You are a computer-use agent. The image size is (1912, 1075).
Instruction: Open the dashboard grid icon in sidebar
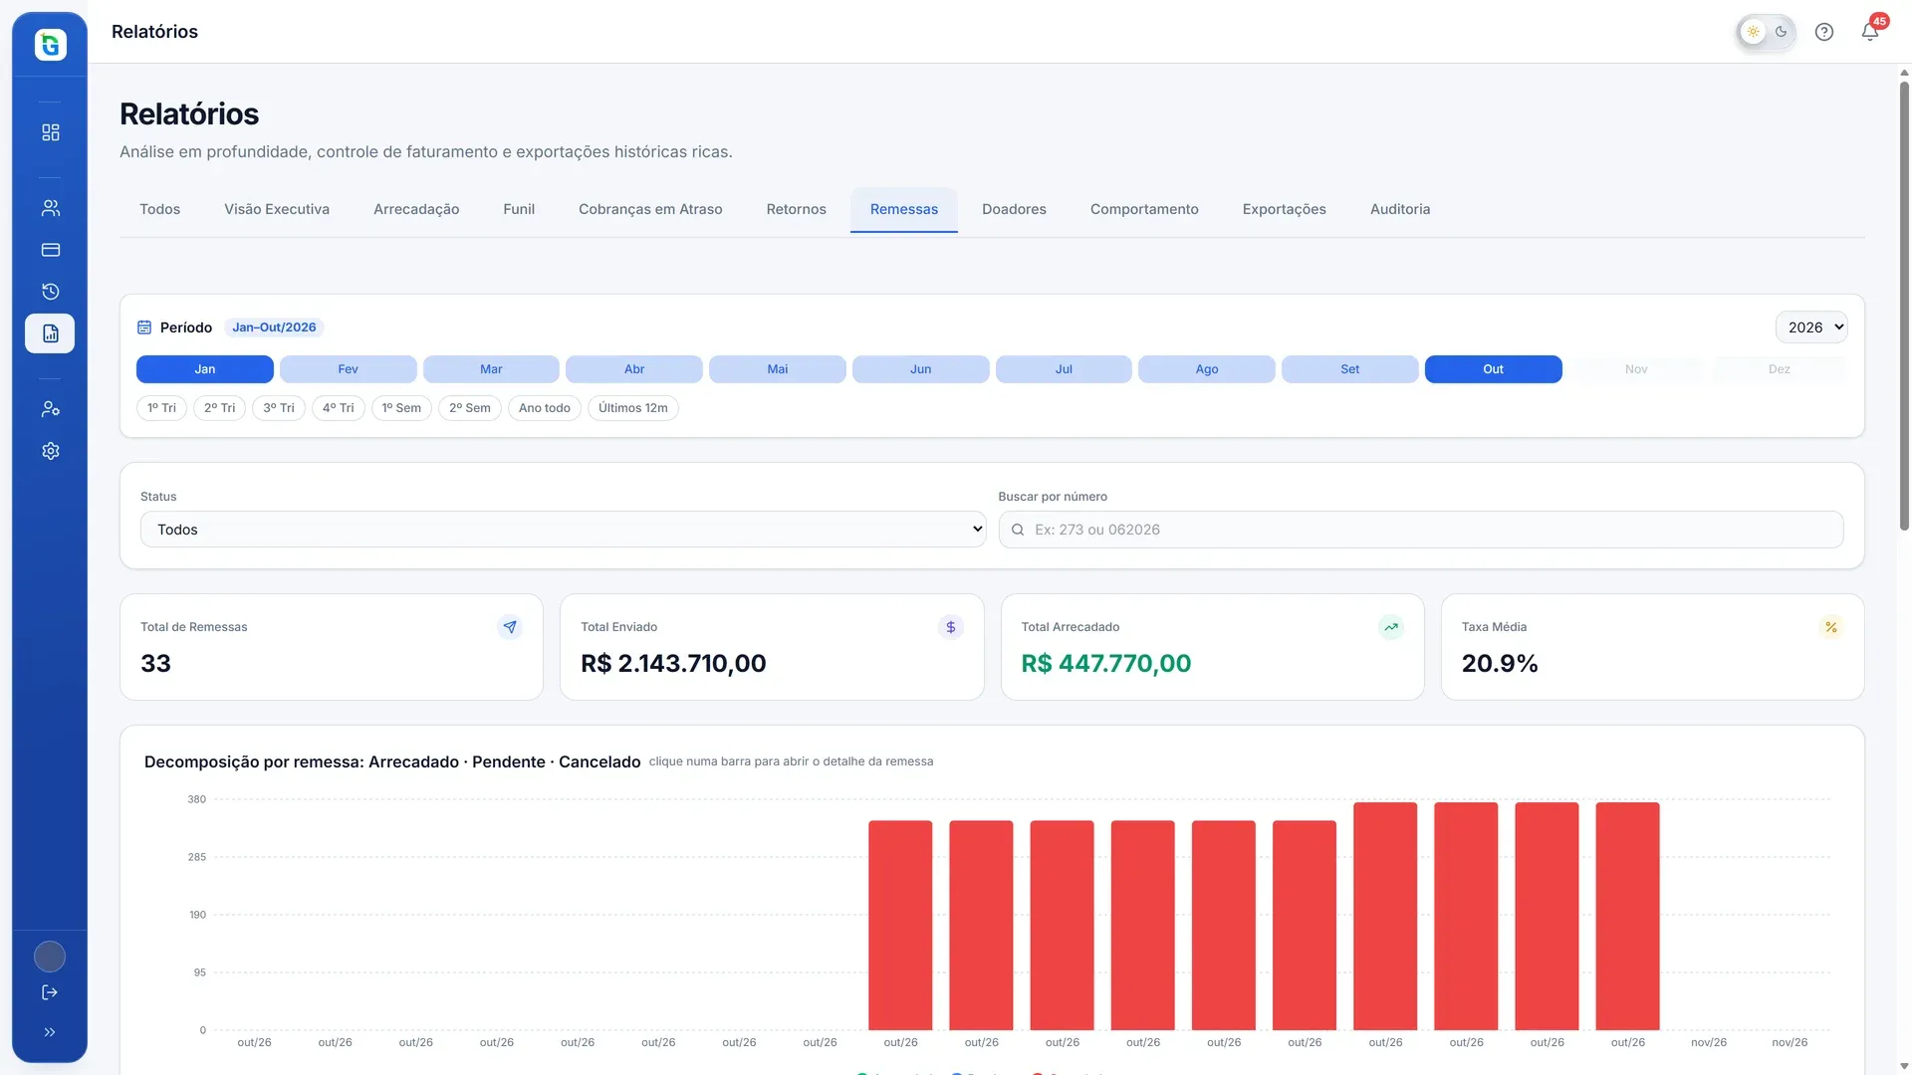tap(50, 132)
